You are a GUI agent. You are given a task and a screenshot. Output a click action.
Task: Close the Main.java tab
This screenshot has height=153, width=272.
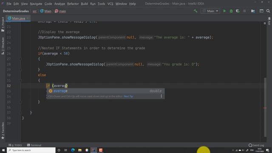28,18
